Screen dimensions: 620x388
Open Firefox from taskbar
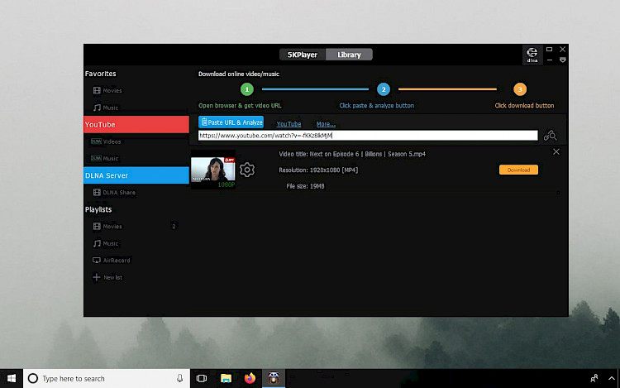click(x=250, y=379)
